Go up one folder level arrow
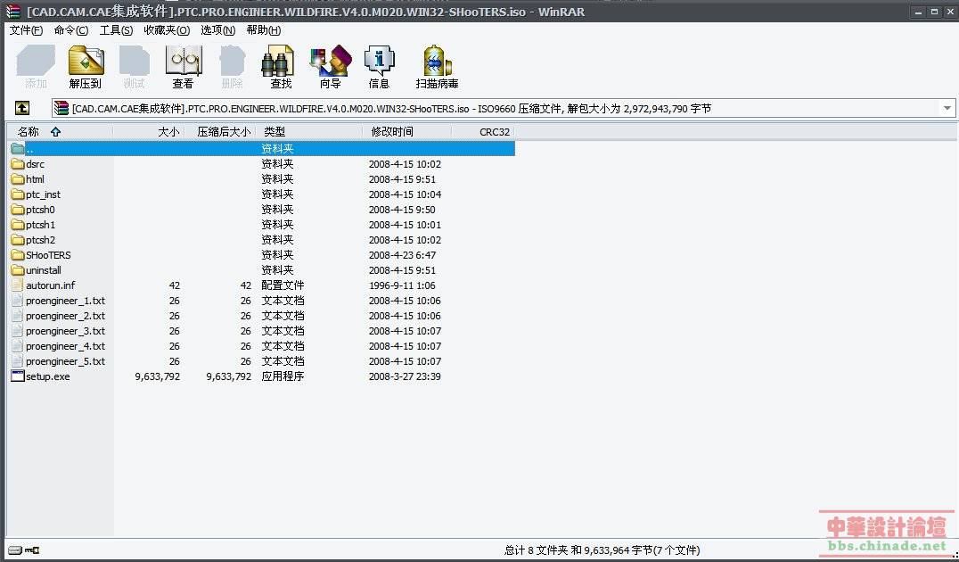 [22, 108]
